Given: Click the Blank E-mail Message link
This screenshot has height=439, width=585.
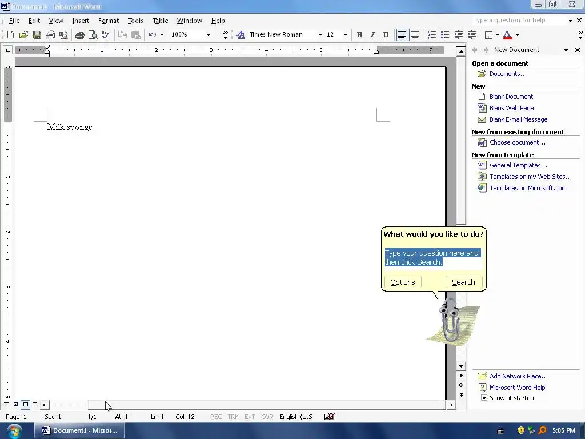Looking at the screenshot, I should coord(518,119).
